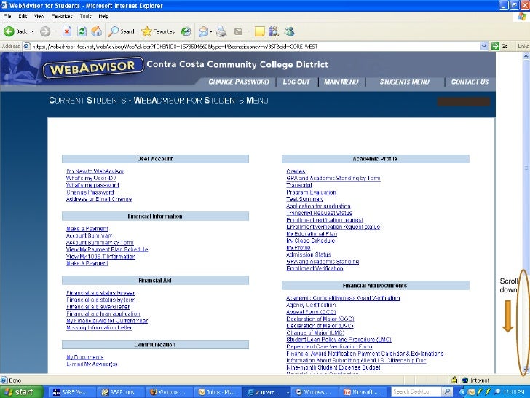Click the Forward navigation arrow icon
Viewport: 530px width, 398px height.
(45, 31)
